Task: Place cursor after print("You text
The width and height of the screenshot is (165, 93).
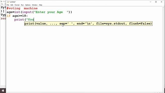Action: tap(34, 20)
